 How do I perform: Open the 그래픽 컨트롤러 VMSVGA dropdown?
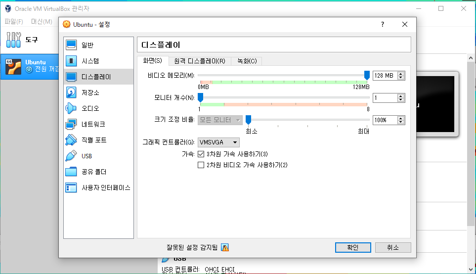pos(218,142)
